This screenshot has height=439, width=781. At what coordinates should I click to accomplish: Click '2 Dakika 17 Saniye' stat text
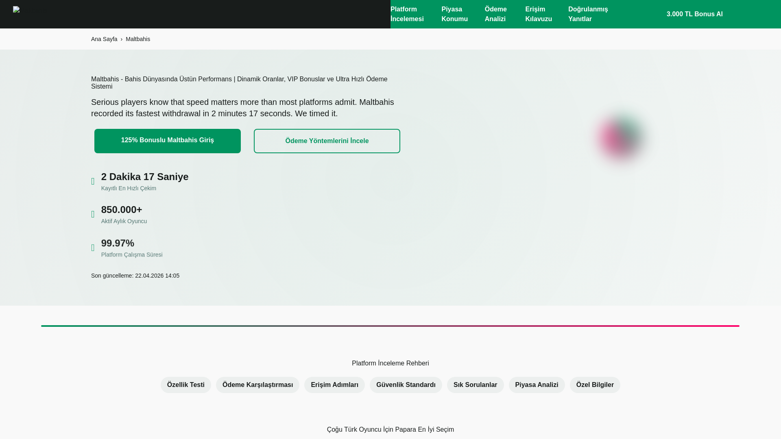tap(145, 177)
